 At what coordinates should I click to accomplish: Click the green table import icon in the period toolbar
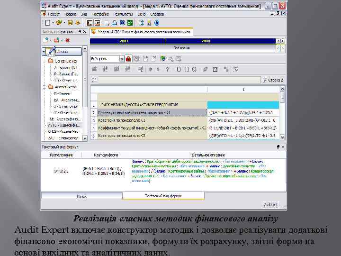[162, 59]
